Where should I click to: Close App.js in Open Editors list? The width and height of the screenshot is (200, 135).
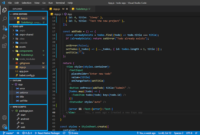coord(15,18)
